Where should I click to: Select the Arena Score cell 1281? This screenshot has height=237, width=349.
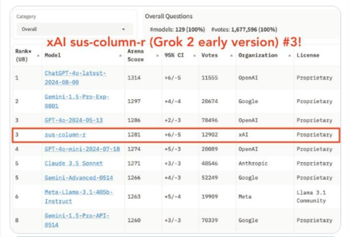pyautogui.click(x=134, y=135)
